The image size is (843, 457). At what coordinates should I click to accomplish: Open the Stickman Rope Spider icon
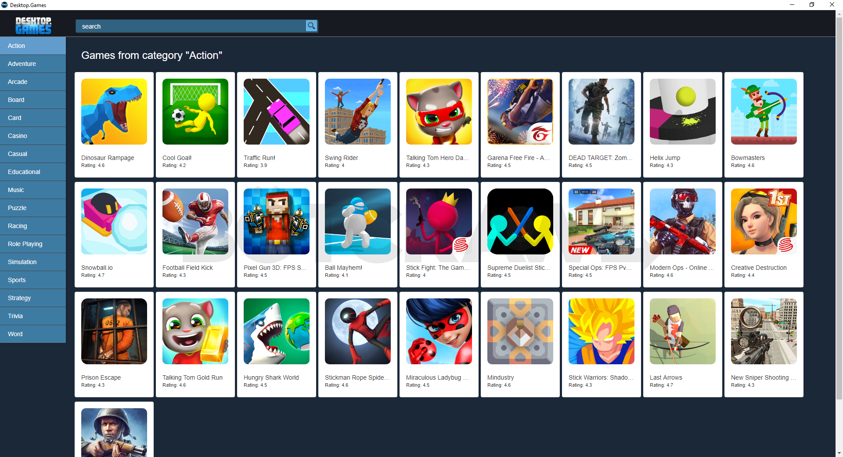(x=358, y=331)
